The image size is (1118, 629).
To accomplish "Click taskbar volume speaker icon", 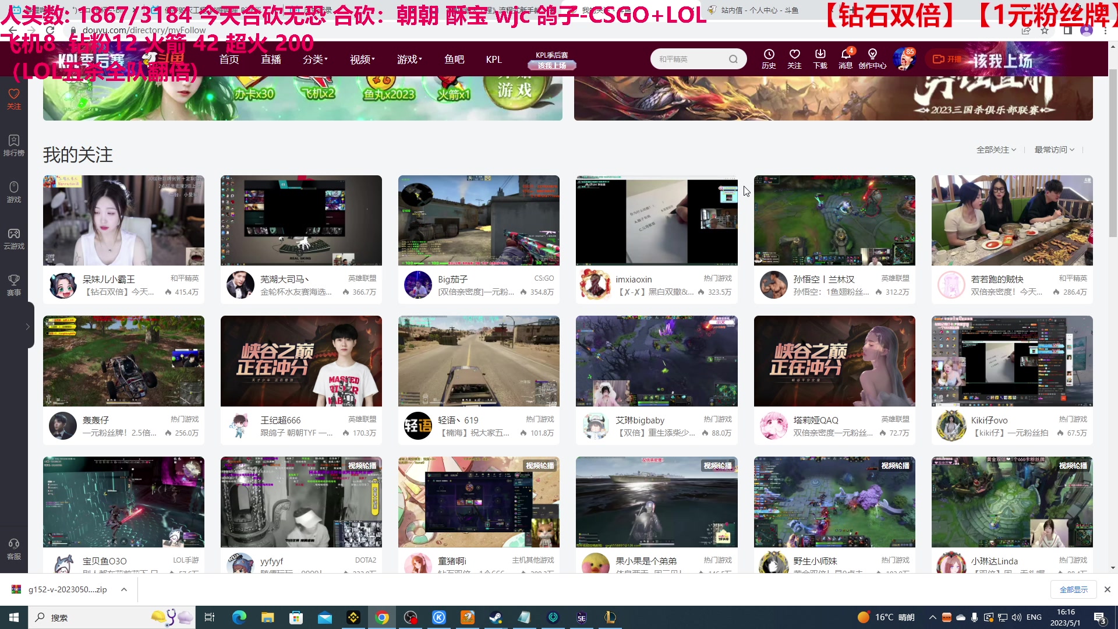I will coord(1016,617).
